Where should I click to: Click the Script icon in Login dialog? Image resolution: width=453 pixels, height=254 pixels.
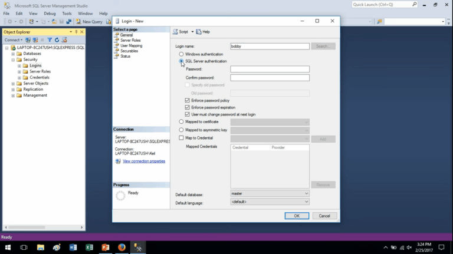pyautogui.click(x=175, y=32)
